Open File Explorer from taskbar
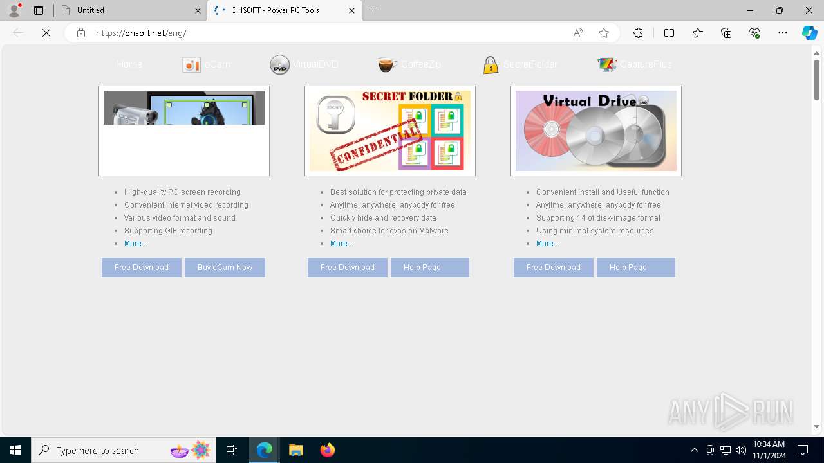Screen dimensions: 824x463 click(x=295, y=450)
